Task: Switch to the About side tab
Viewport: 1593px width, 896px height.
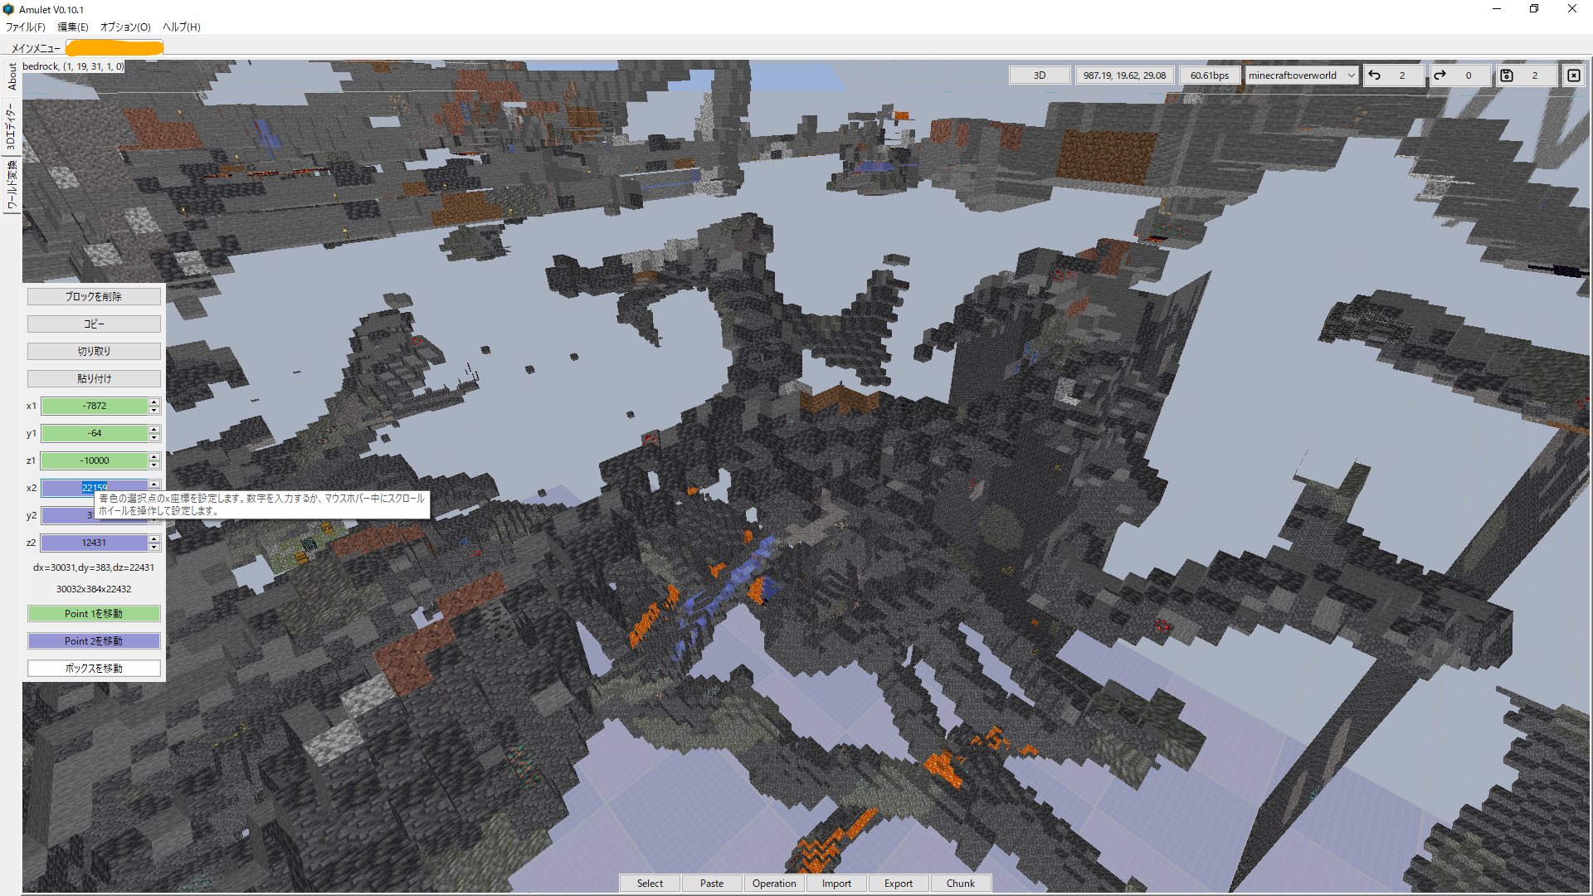Action: pyautogui.click(x=12, y=76)
